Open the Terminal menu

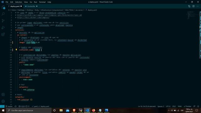tap(42, 2)
